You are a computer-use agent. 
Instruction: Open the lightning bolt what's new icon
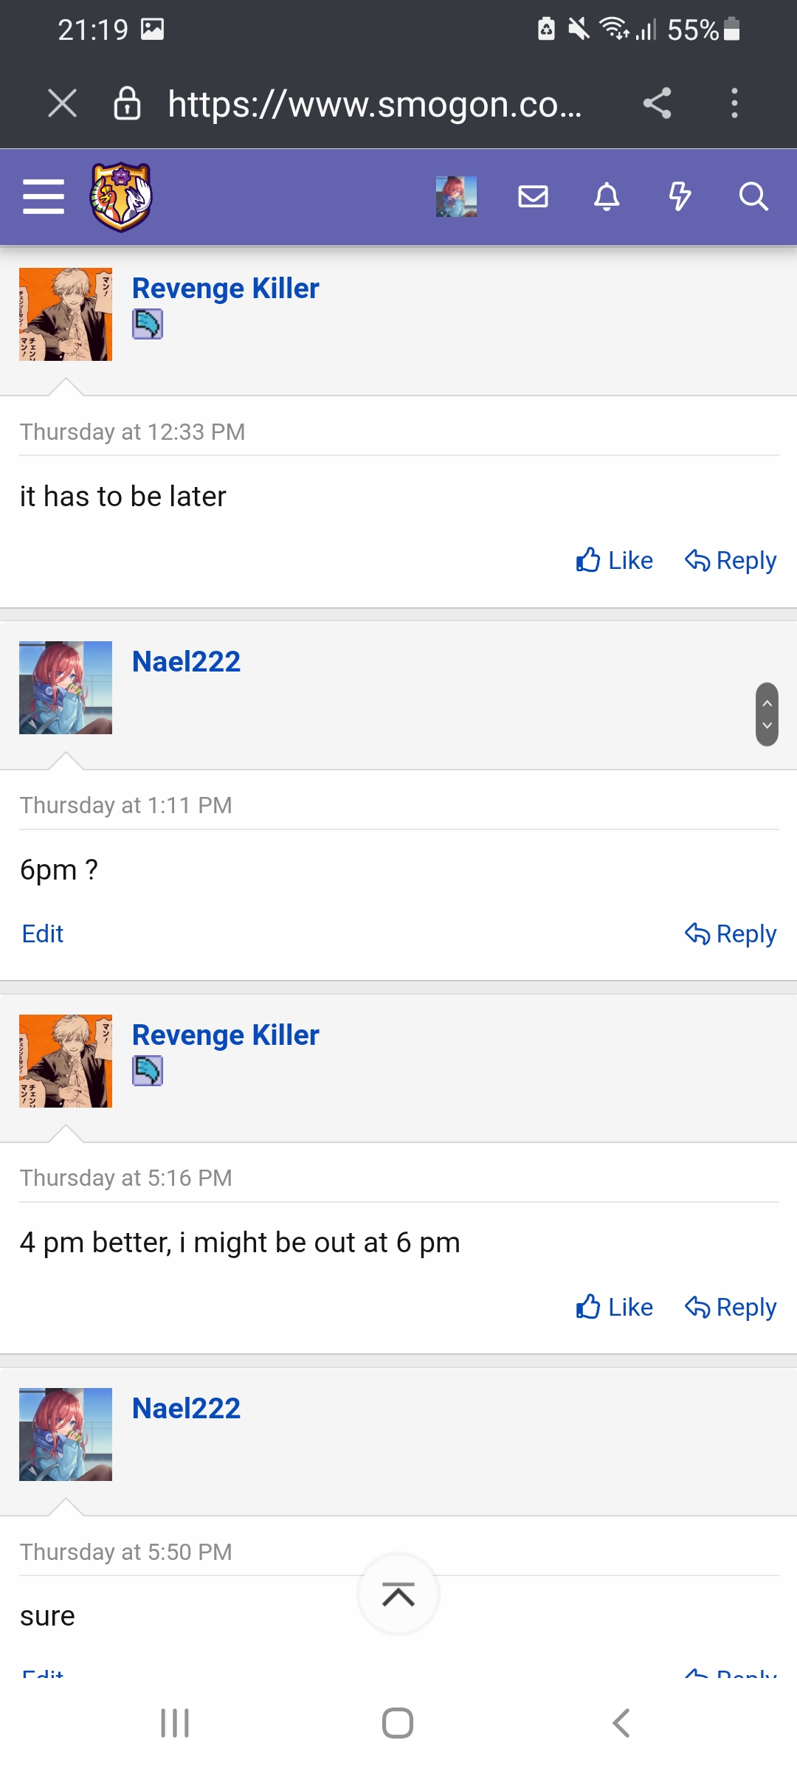point(680,197)
